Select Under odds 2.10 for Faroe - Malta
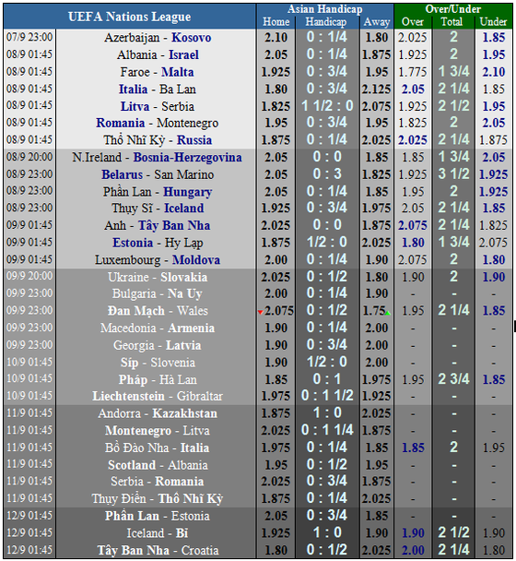516x561 pixels. click(494, 72)
